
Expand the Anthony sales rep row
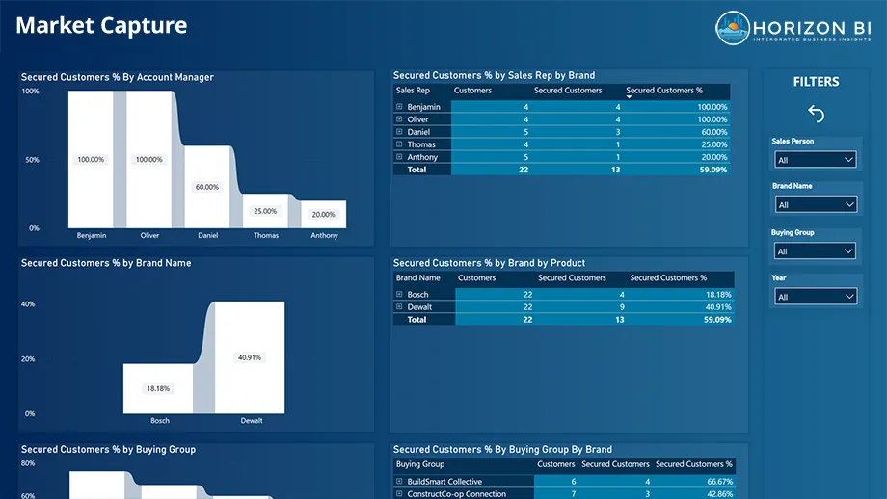point(399,156)
